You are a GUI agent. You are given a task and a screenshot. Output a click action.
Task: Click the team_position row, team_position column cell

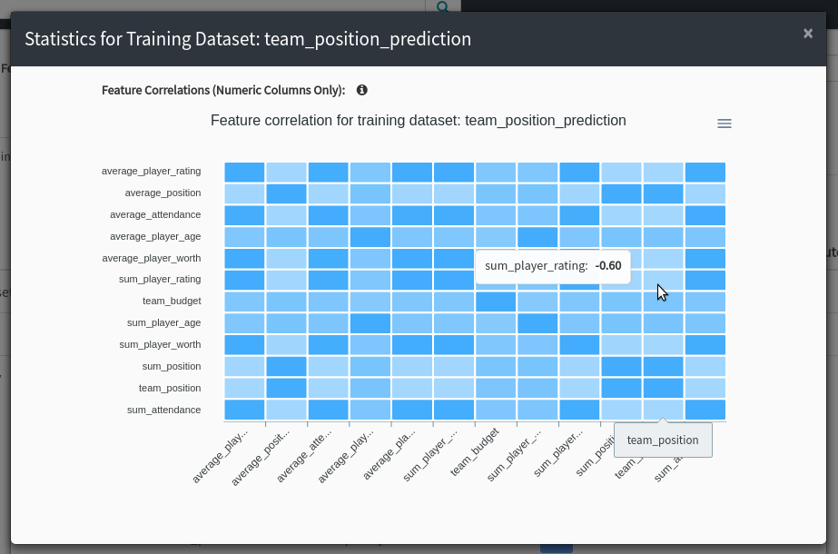pyautogui.click(x=664, y=388)
